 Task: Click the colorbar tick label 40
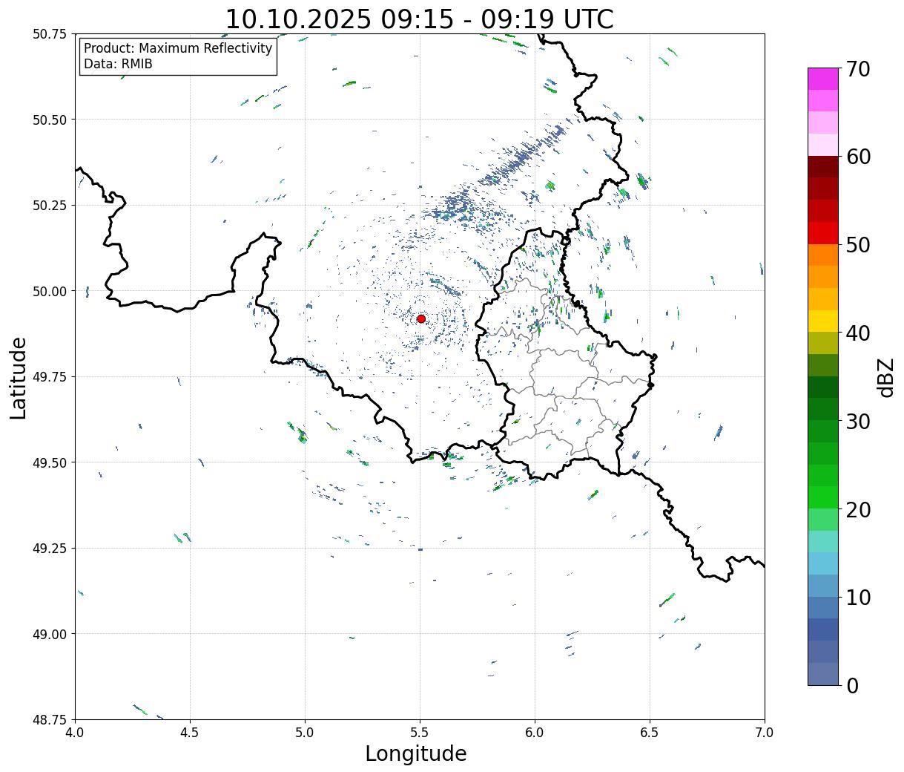(x=858, y=333)
